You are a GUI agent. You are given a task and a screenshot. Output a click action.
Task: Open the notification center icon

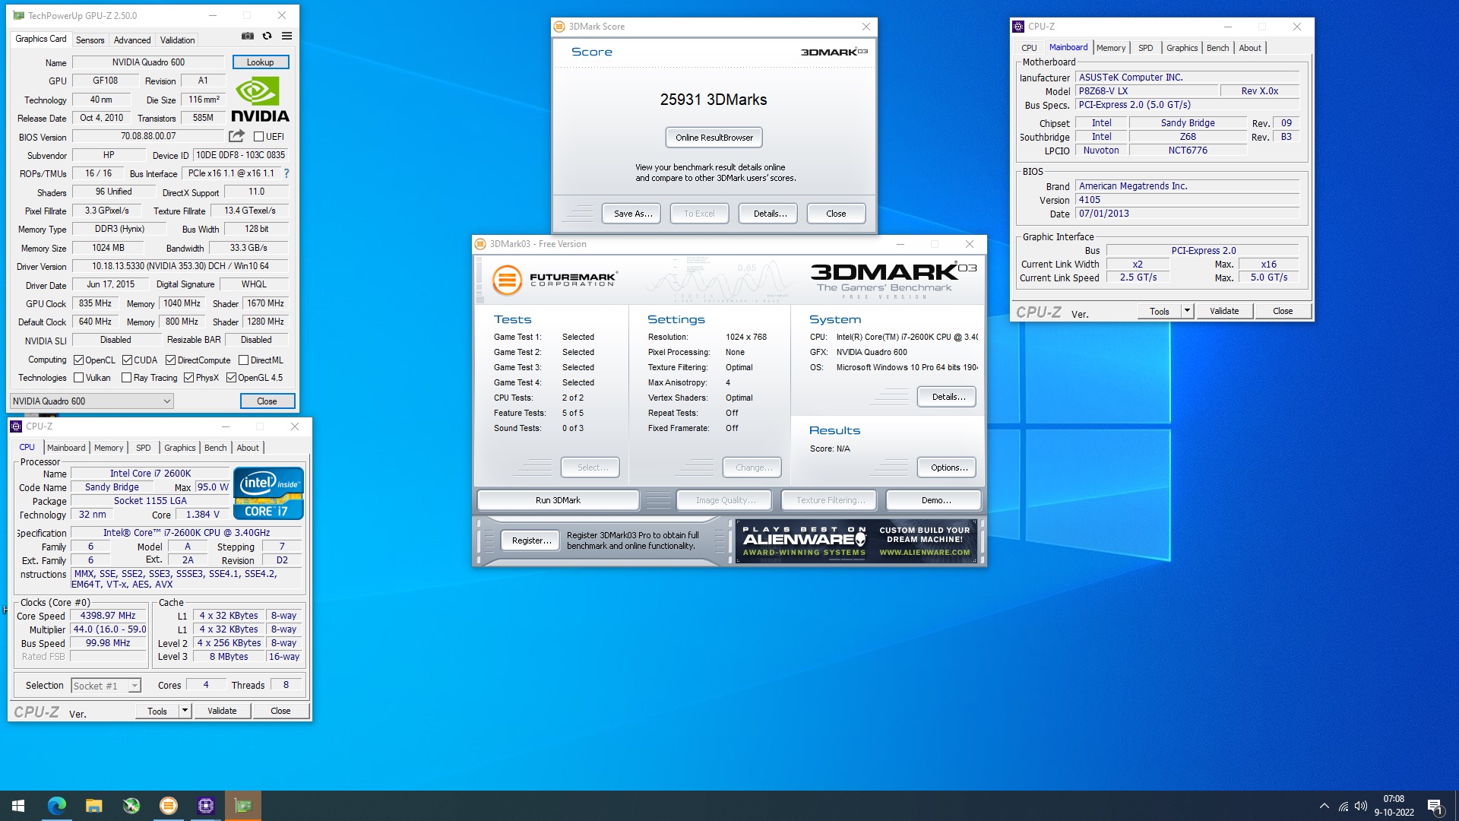pos(1435,807)
